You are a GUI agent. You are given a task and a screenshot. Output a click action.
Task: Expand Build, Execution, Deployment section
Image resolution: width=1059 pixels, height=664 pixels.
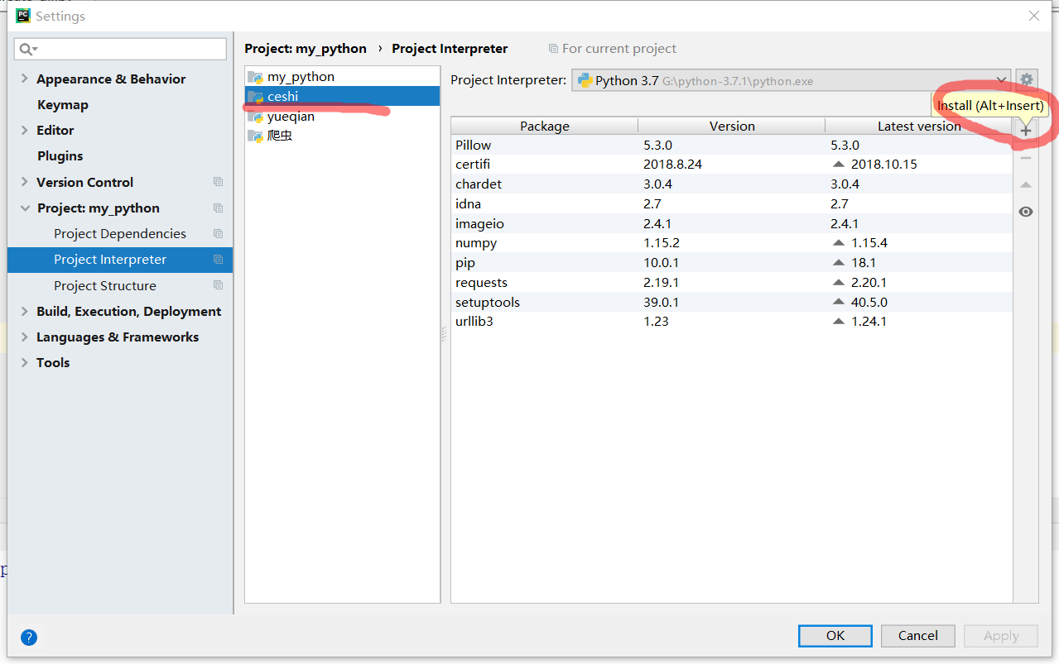click(25, 311)
